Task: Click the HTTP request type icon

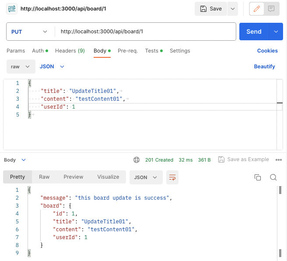Action: pyautogui.click(x=12, y=9)
